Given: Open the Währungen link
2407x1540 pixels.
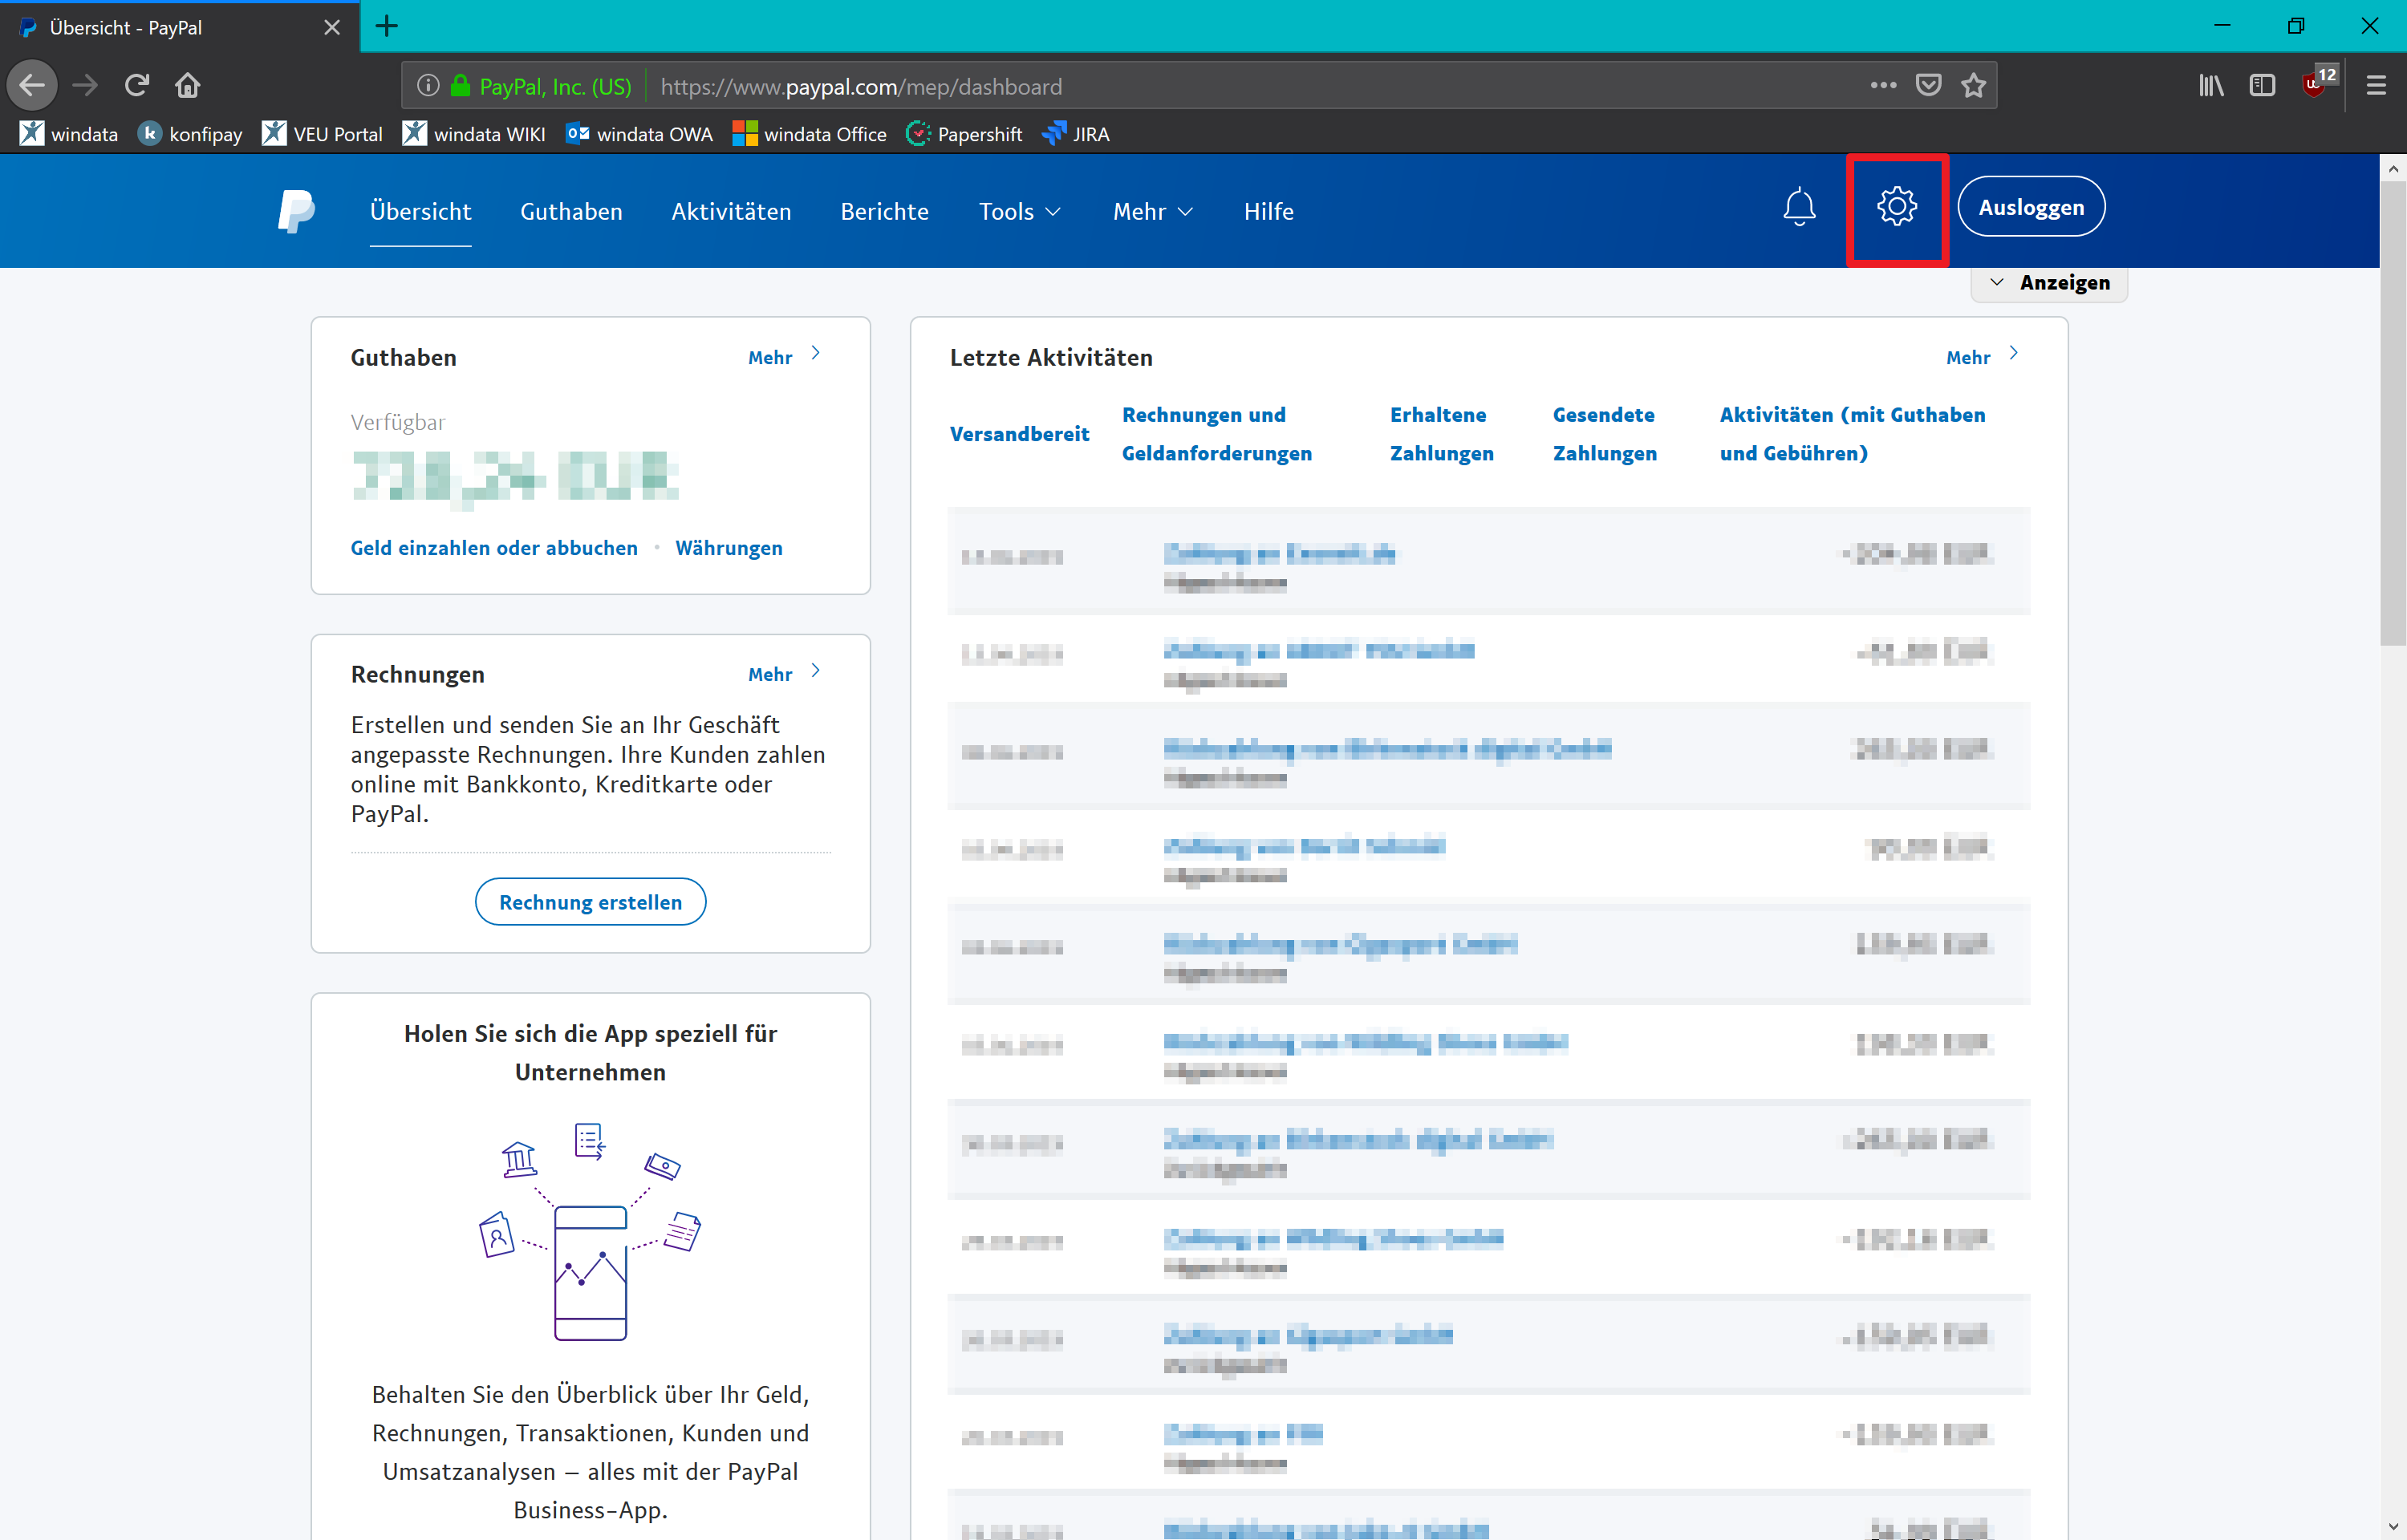Looking at the screenshot, I should pyautogui.click(x=729, y=548).
